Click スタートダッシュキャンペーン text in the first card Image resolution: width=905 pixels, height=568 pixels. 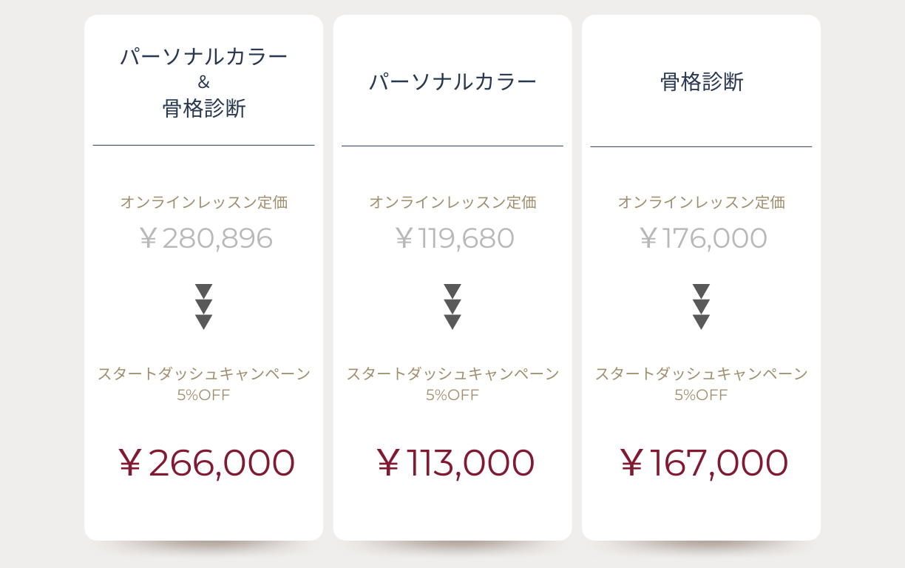[204, 373]
